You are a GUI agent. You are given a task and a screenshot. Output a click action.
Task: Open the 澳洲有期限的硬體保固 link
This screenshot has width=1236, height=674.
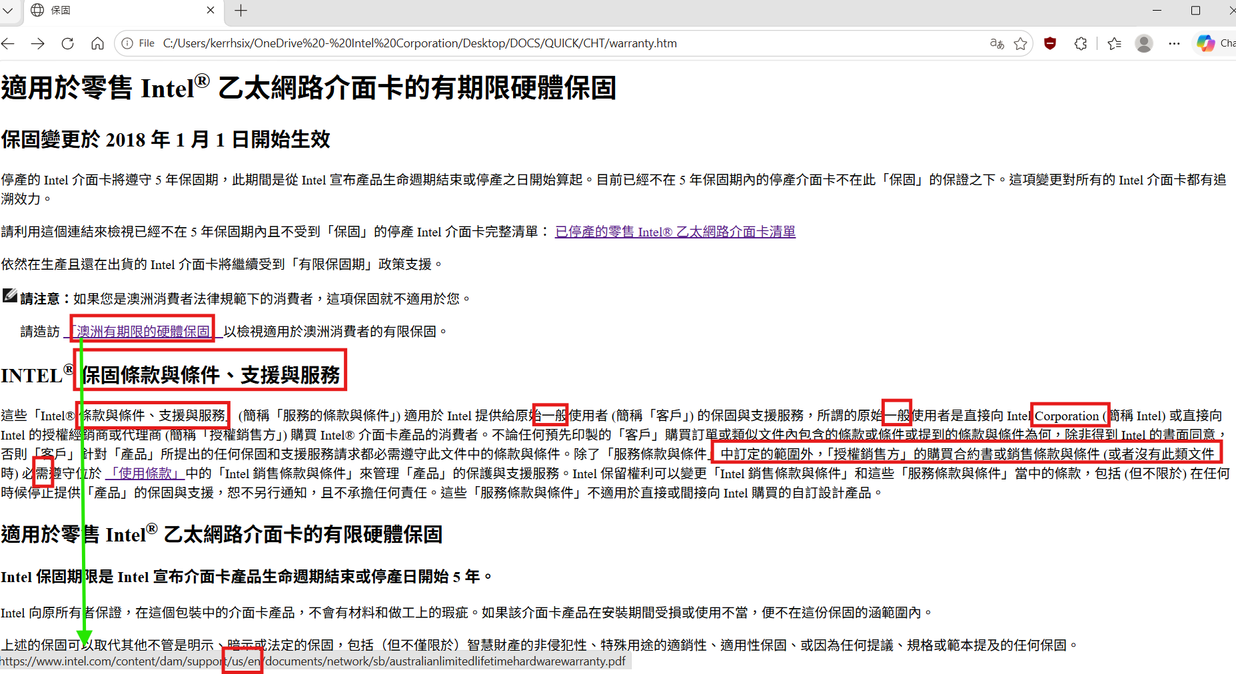[143, 332]
